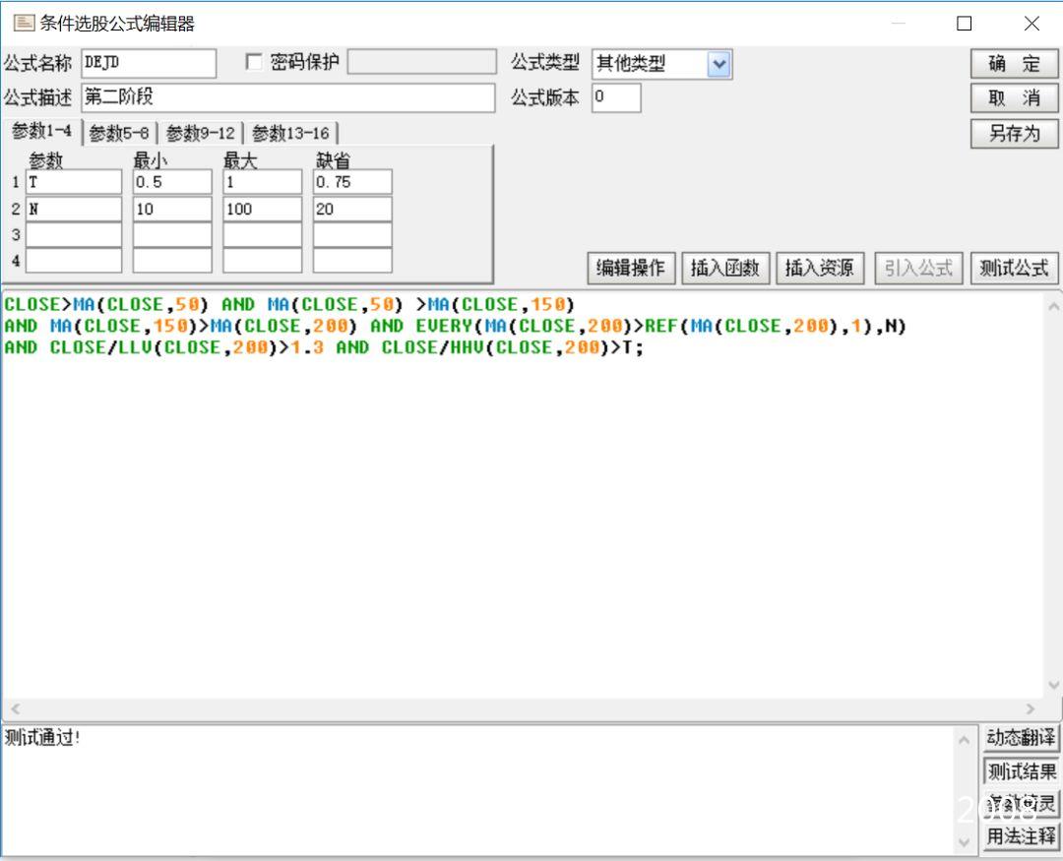Click the code editor's horizontal scrollbar right arrow
This screenshot has height=861, width=1063.
(1031, 708)
